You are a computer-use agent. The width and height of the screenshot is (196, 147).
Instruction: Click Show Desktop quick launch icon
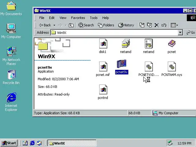[x=25, y=143]
